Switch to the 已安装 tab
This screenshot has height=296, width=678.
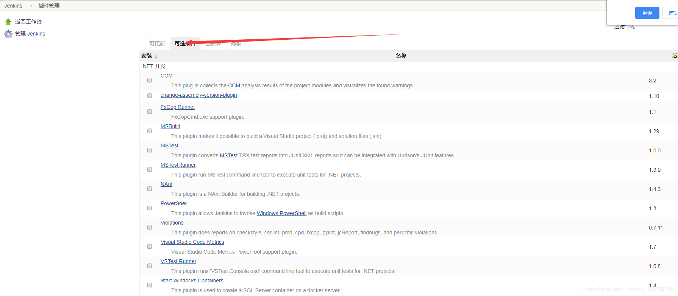tap(213, 43)
